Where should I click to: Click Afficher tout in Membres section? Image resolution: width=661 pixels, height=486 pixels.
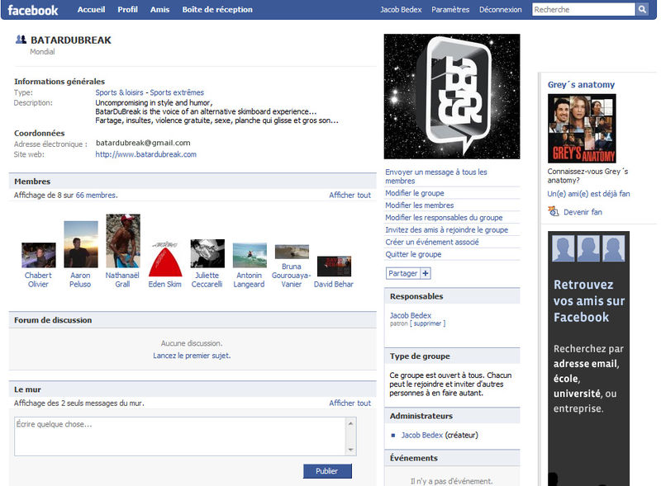tap(350, 195)
